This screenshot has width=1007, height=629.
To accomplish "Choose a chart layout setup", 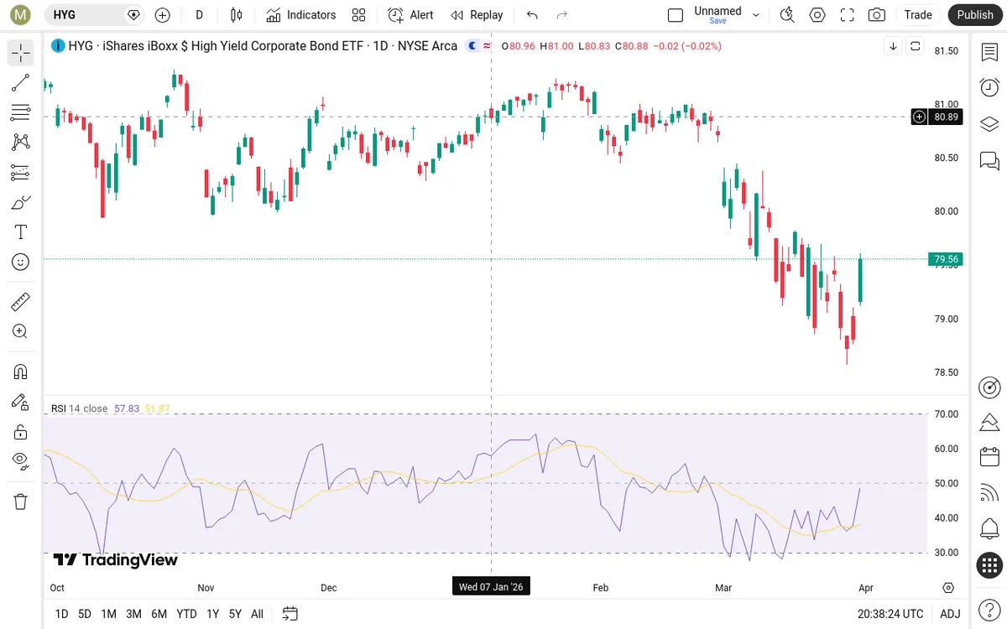I will coord(676,15).
